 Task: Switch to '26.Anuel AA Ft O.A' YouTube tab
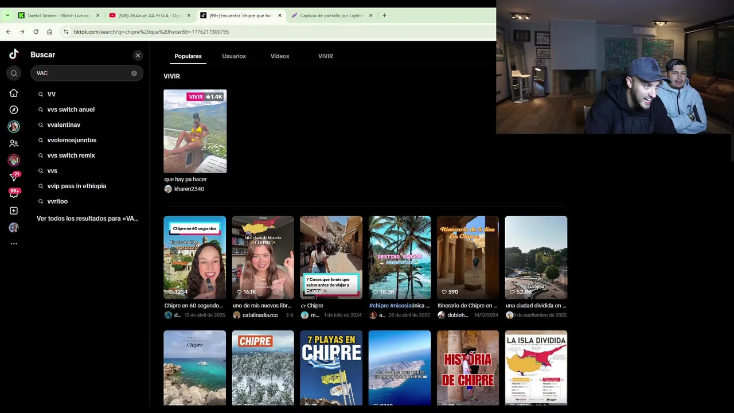click(x=149, y=15)
